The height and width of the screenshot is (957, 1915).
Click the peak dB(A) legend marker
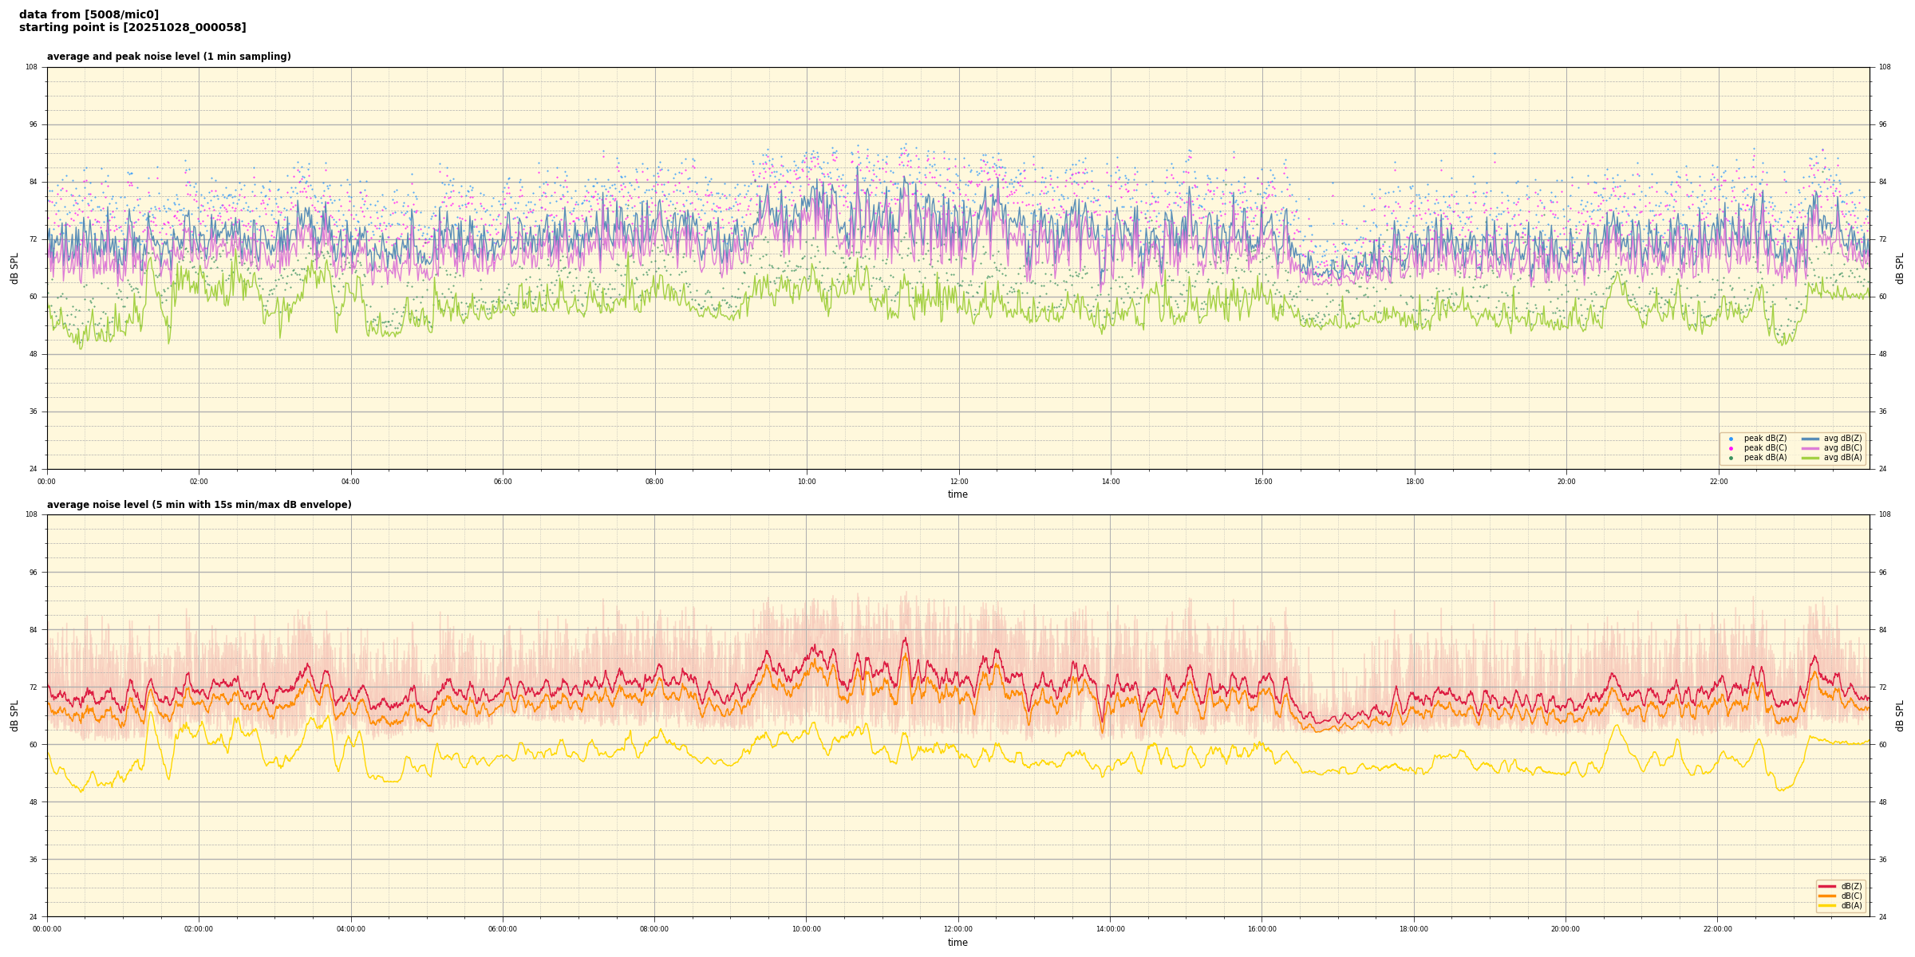point(1731,458)
